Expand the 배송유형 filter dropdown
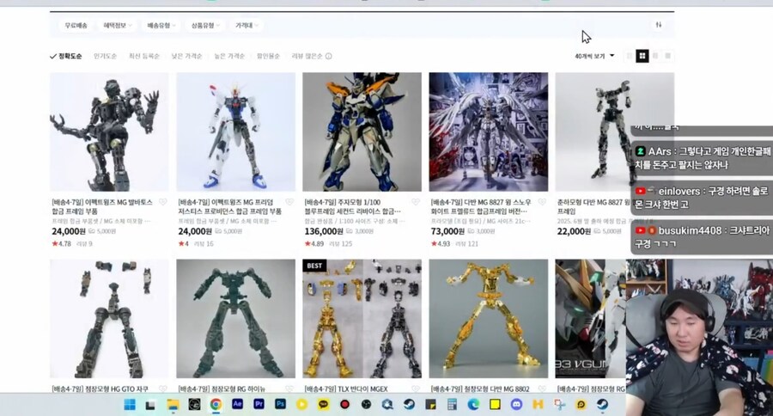773x416 pixels. tap(161, 26)
